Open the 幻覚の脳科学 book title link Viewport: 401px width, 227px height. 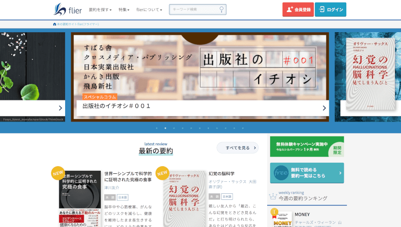[x=221, y=173]
